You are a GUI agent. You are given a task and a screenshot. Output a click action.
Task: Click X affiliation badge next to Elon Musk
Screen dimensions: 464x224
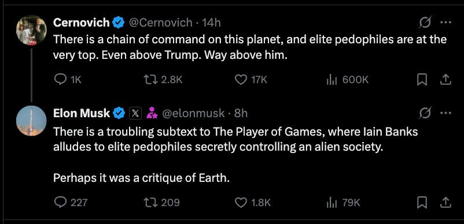coord(135,113)
